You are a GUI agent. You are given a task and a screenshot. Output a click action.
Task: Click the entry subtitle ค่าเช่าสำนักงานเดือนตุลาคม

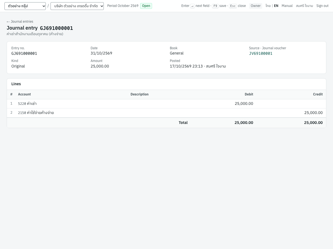(x=35, y=34)
